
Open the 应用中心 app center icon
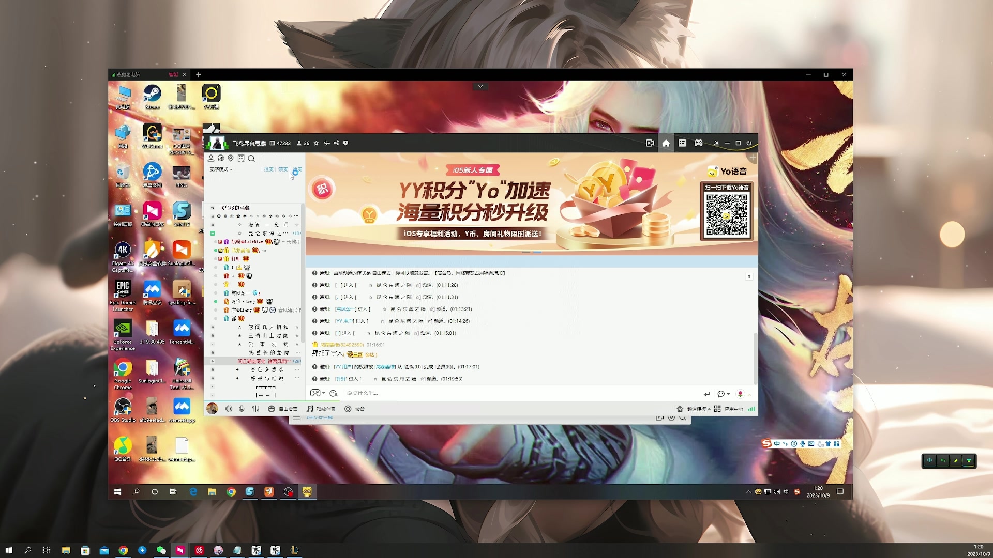click(x=734, y=409)
